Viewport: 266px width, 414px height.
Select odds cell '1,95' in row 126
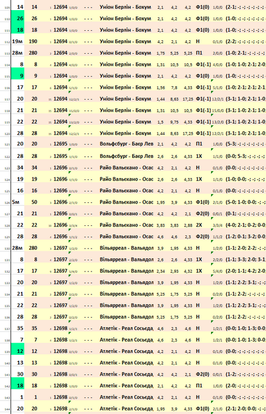click(160, 202)
